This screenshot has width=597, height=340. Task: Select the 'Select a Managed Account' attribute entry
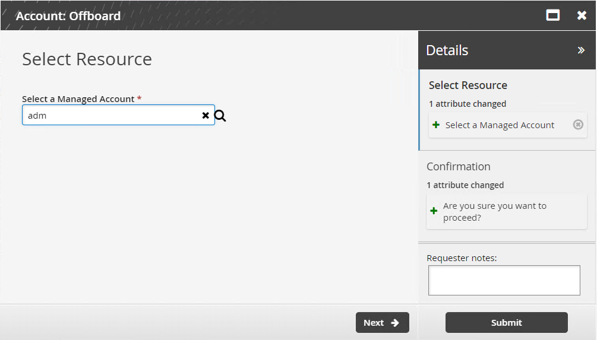coord(500,125)
